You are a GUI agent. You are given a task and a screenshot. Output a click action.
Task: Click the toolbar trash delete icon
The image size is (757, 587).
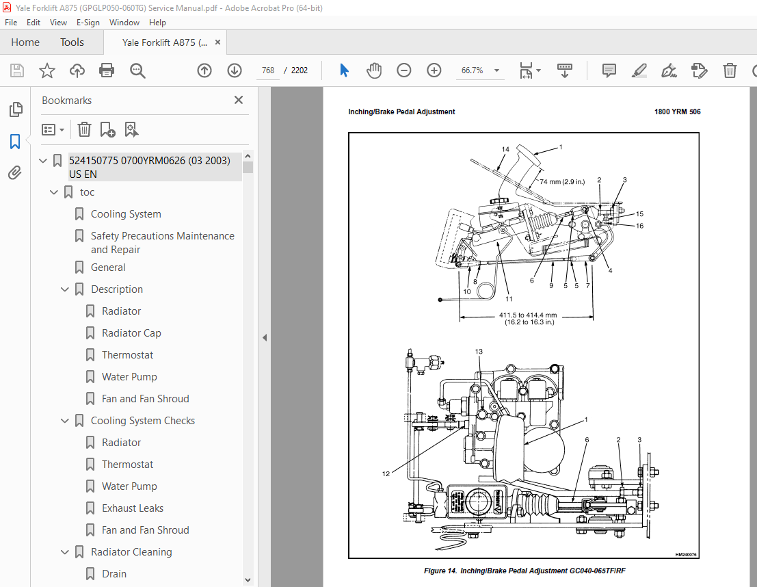point(730,70)
